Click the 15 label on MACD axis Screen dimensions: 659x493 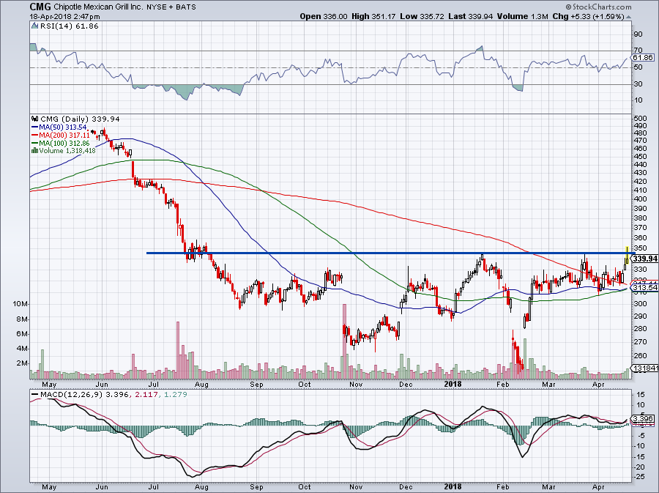[641, 395]
